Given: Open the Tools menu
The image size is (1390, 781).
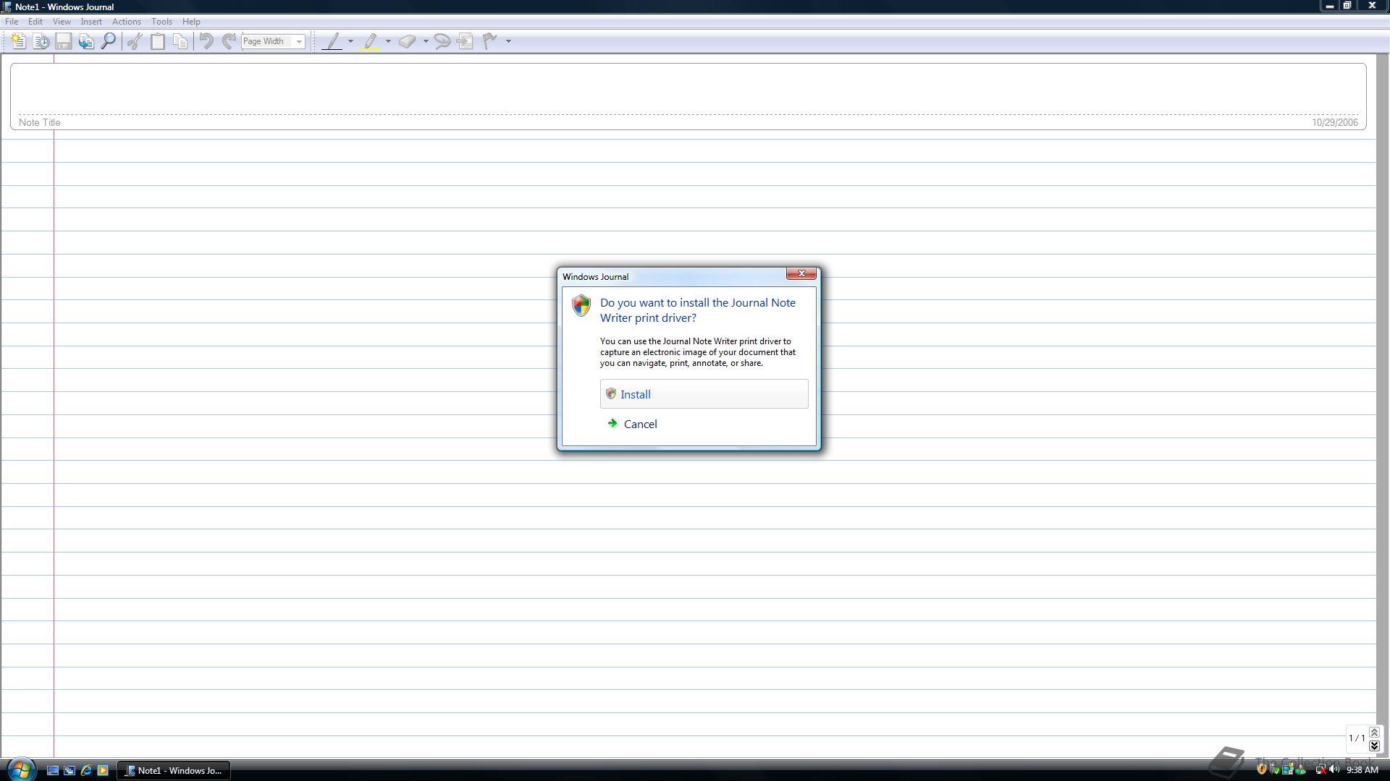Looking at the screenshot, I should pyautogui.click(x=161, y=22).
